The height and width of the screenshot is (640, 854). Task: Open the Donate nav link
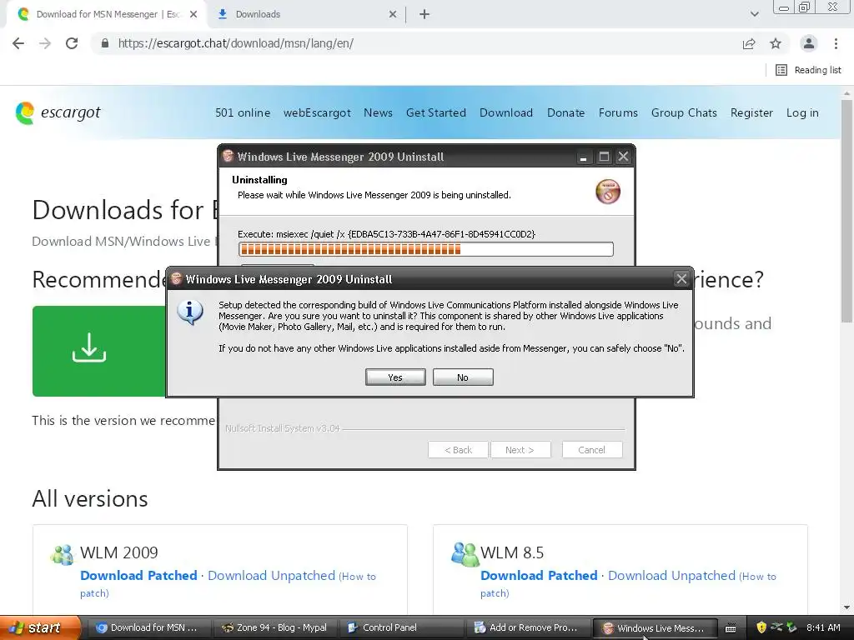point(566,112)
